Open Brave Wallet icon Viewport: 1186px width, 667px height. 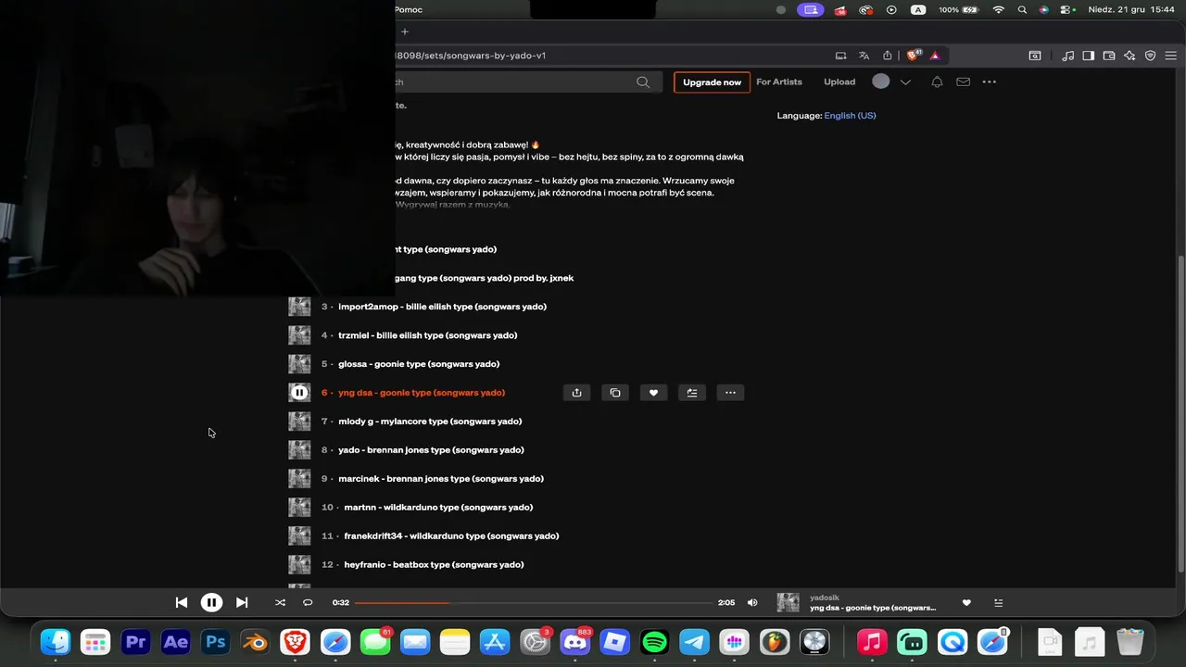pyautogui.click(x=1109, y=56)
